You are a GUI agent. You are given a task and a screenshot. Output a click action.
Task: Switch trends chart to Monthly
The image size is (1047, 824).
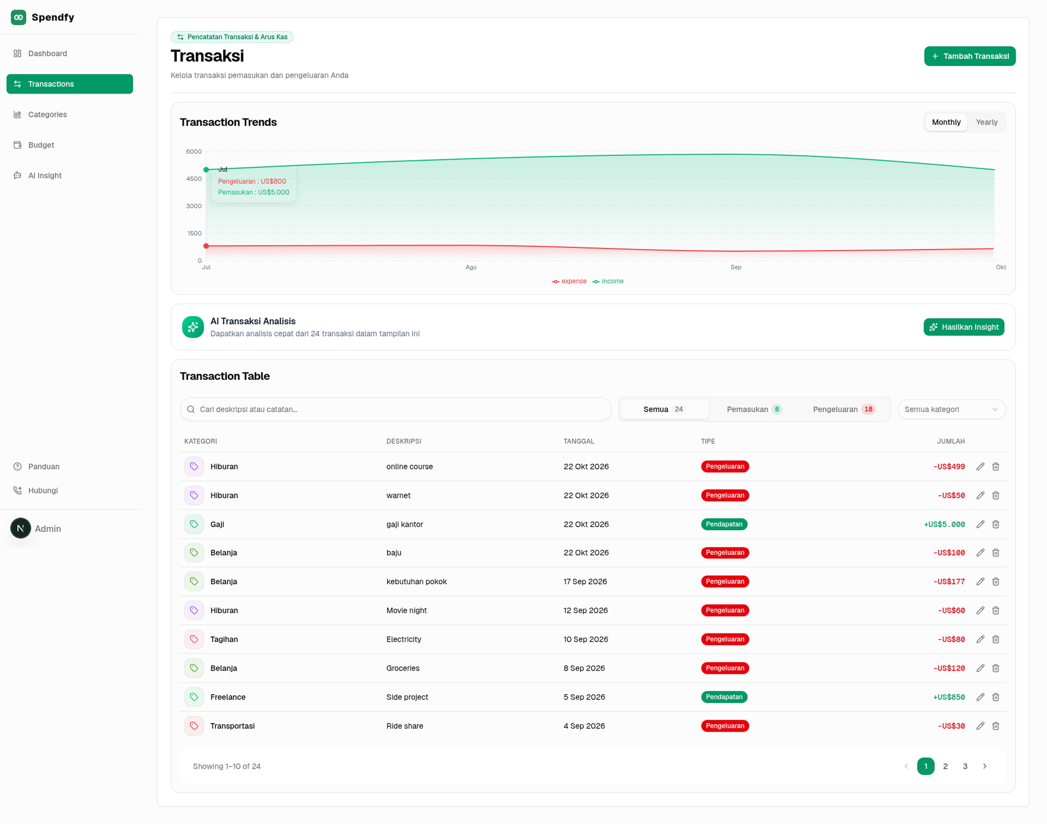point(946,122)
